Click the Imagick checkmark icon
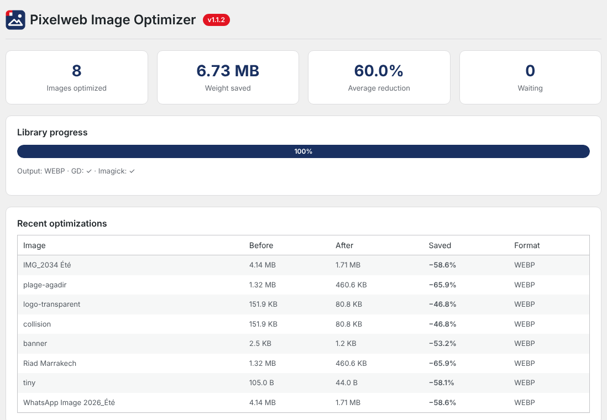The image size is (607, 420). click(x=132, y=171)
